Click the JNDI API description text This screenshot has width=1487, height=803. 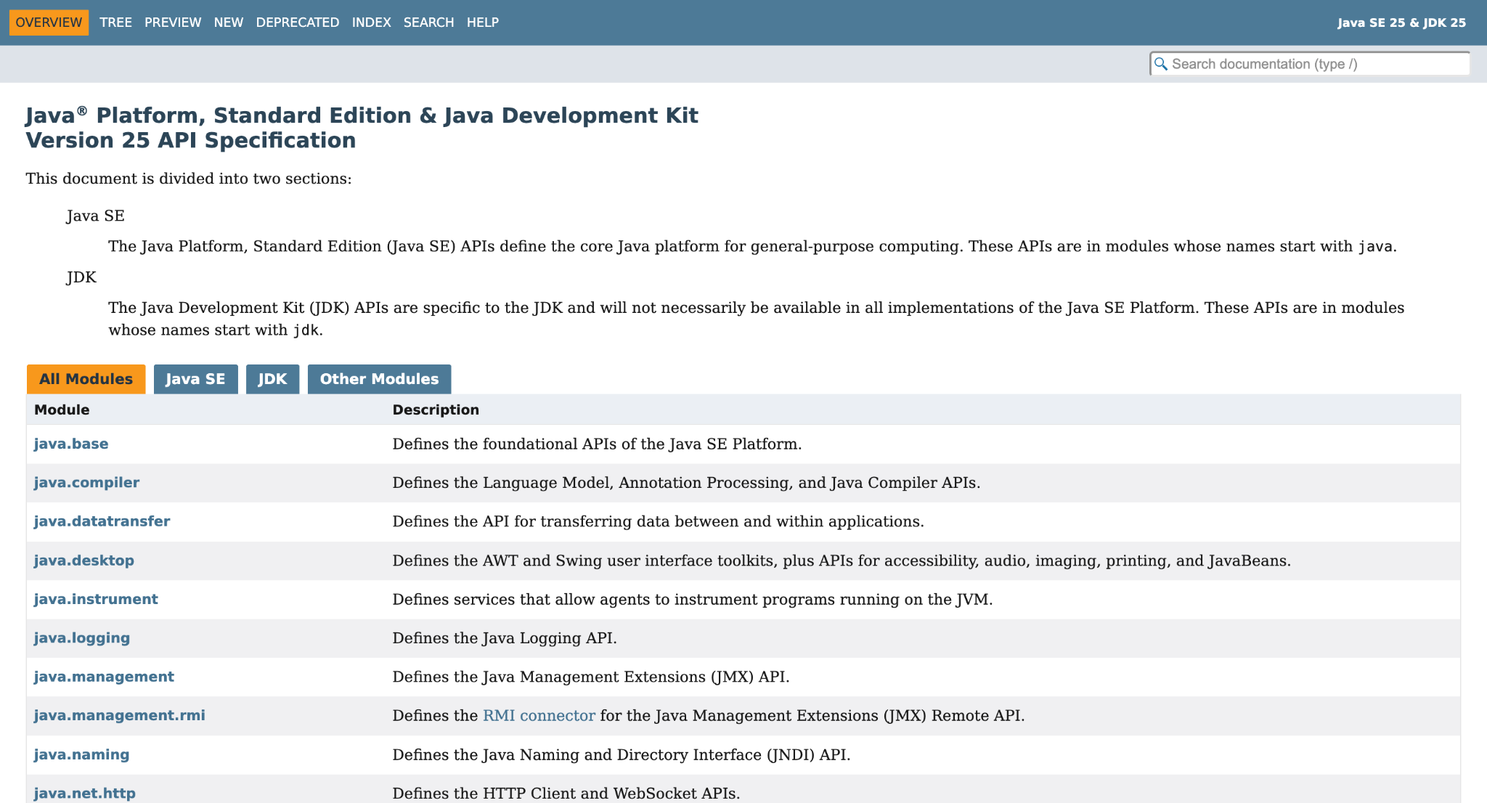(622, 754)
